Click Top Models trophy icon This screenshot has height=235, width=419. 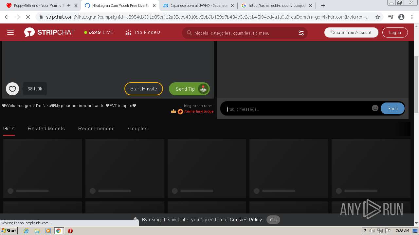pos(128,32)
